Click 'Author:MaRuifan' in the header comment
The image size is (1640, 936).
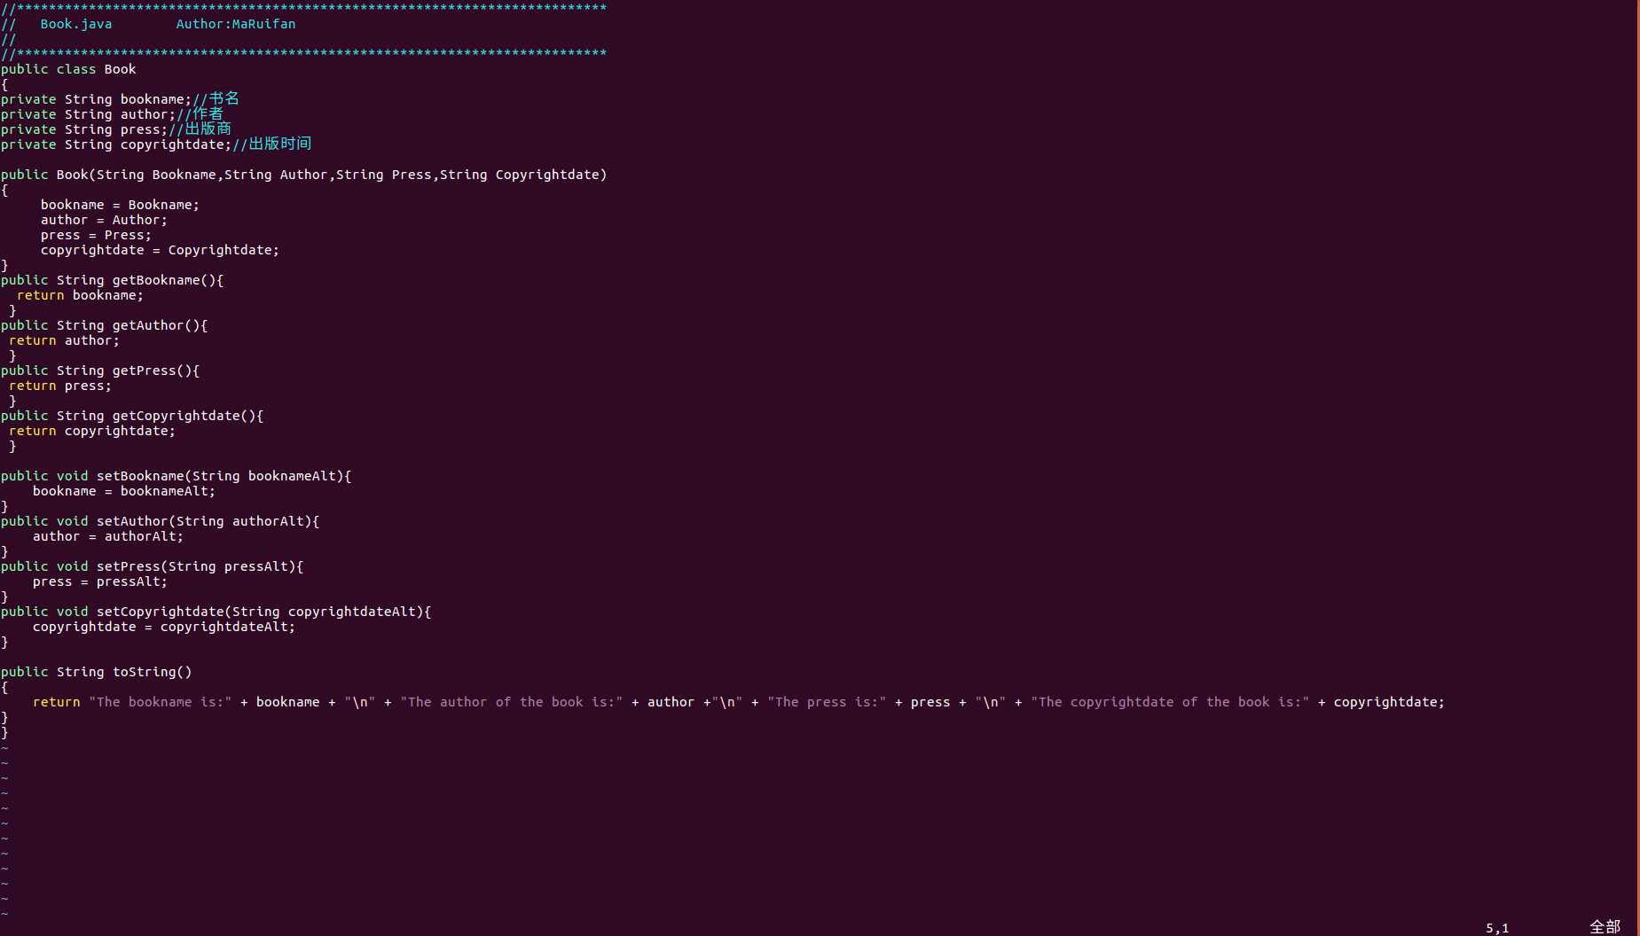point(236,24)
